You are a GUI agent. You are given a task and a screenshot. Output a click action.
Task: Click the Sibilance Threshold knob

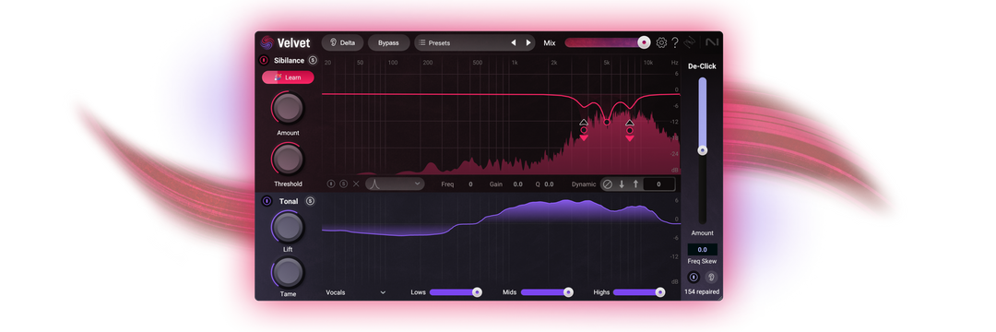289,159
